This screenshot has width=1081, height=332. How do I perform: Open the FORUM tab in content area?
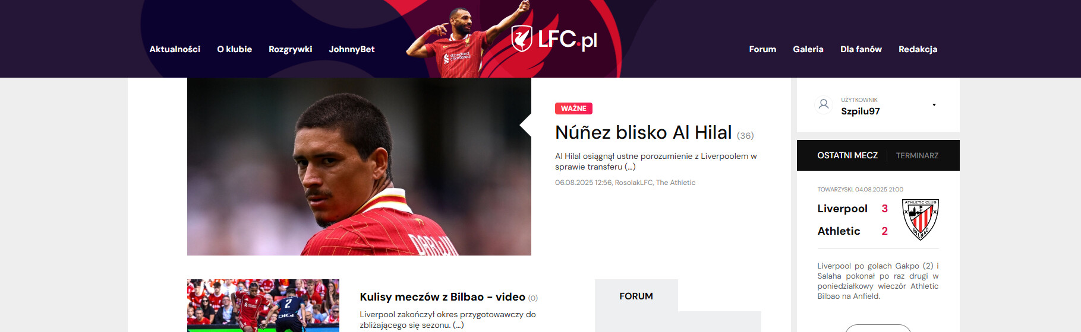click(636, 296)
